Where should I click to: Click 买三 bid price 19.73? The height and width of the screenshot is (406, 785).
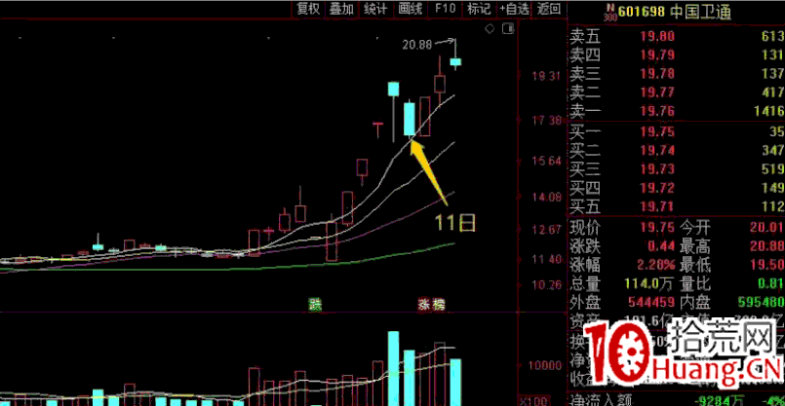pyautogui.click(x=659, y=169)
